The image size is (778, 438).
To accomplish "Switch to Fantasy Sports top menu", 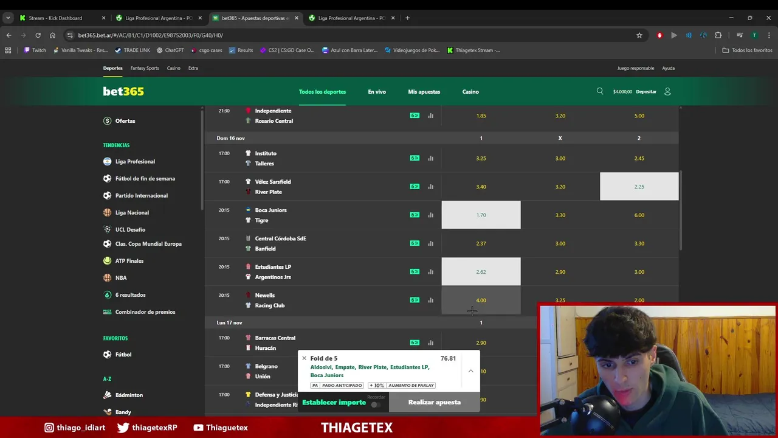I will [x=145, y=68].
